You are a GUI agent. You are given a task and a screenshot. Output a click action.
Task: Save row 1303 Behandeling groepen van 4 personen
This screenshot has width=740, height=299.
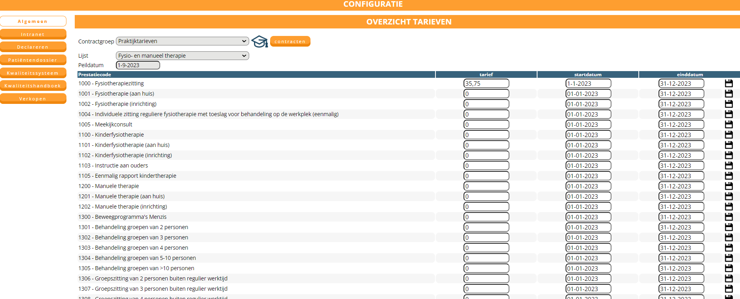tap(729, 248)
